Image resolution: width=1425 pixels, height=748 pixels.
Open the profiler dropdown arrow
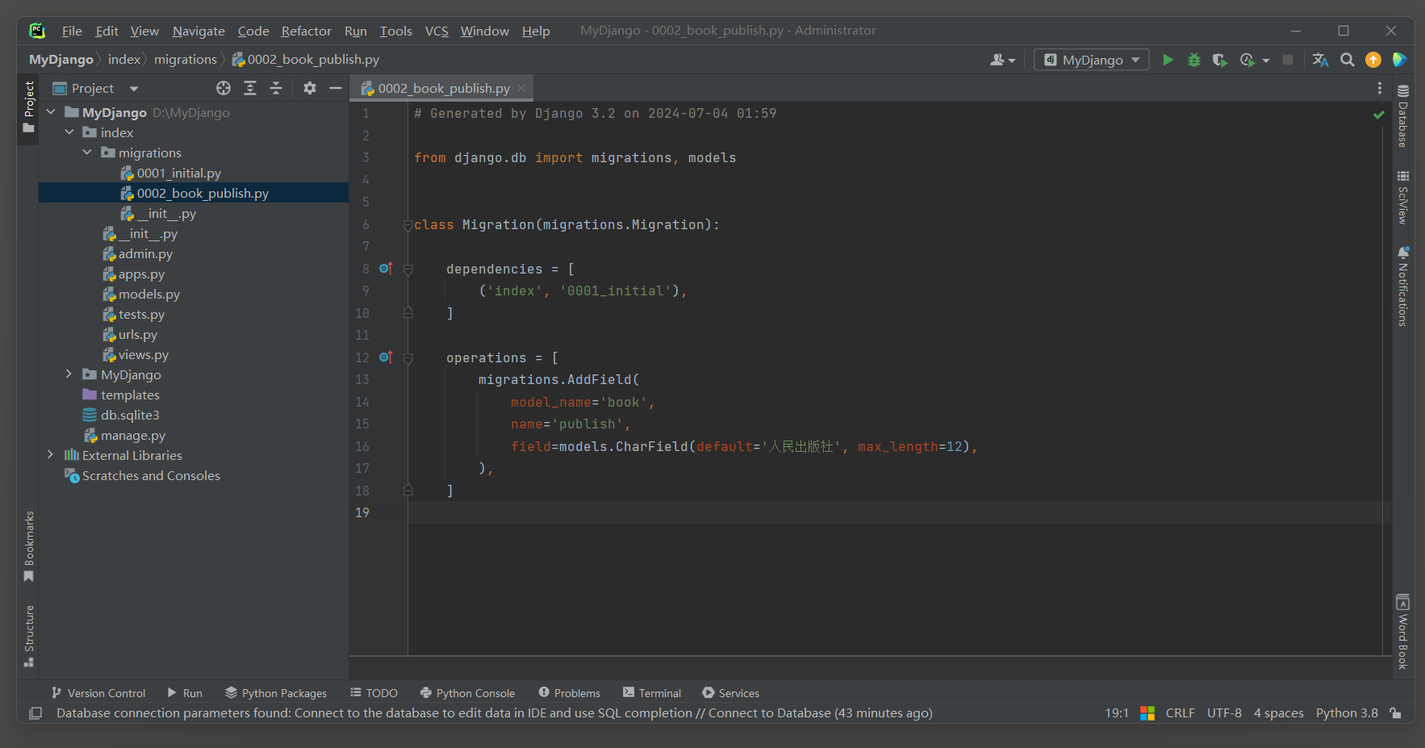pos(1266,61)
